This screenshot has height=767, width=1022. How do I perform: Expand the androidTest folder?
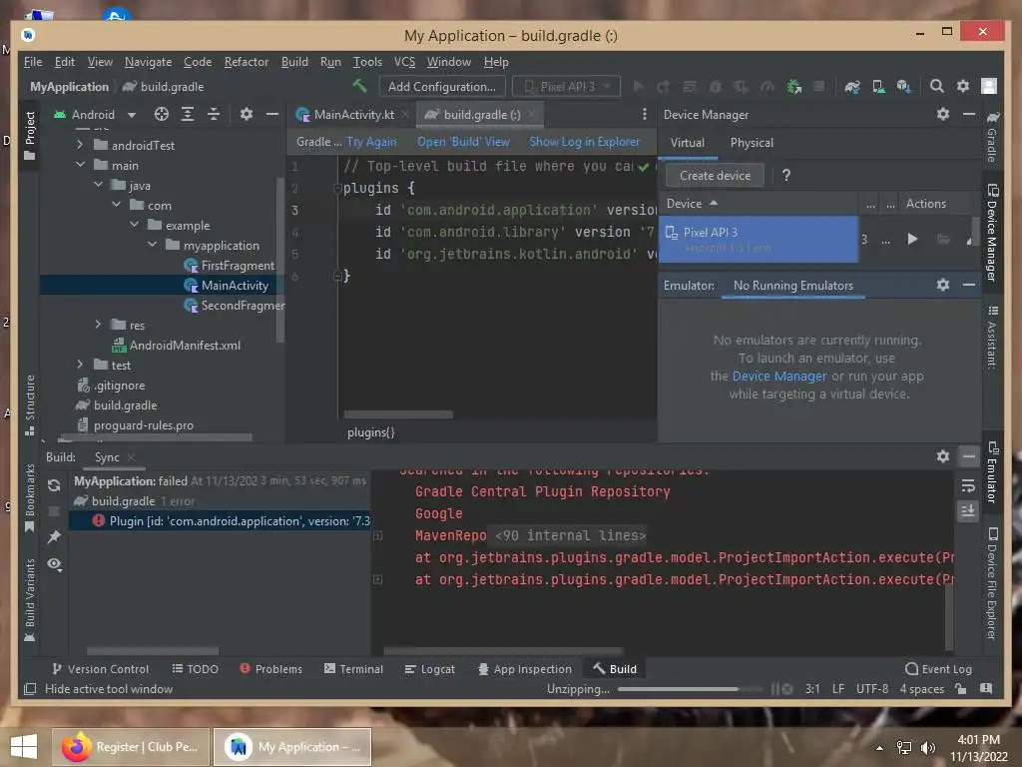(x=80, y=145)
